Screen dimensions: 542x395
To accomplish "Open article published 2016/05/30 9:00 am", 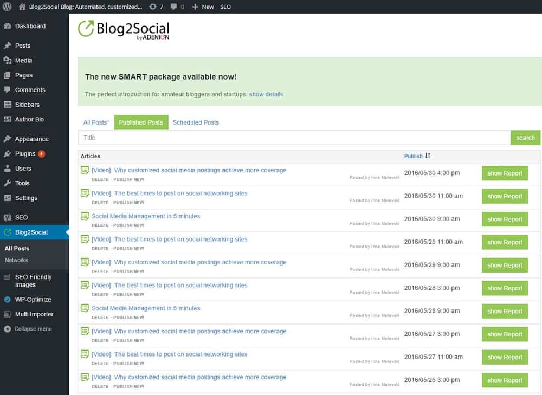I will coord(146,216).
